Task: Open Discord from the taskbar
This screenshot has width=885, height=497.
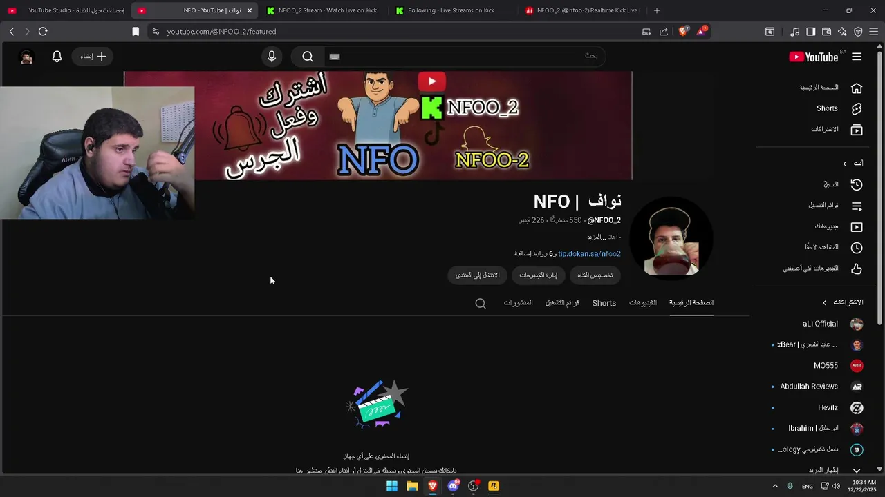Action: point(453,486)
